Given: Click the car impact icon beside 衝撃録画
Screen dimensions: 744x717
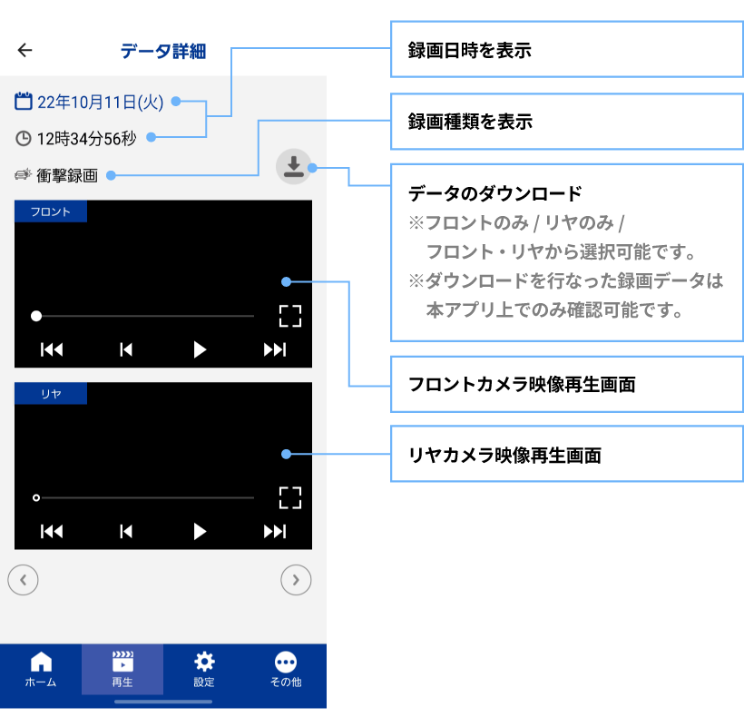Looking at the screenshot, I should coord(23,174).
